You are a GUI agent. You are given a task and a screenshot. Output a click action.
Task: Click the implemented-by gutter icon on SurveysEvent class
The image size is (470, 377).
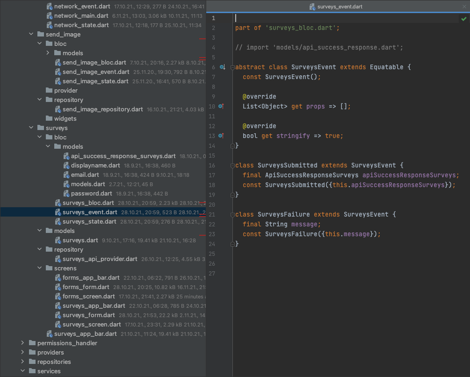click(x=223, y=67)
